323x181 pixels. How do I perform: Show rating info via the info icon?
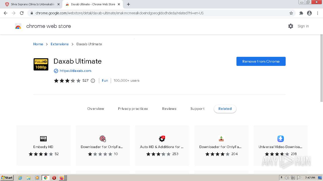(93, 81)
